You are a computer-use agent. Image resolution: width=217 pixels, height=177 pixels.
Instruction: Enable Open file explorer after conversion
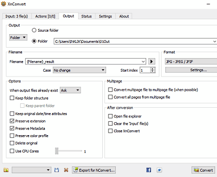110,116
